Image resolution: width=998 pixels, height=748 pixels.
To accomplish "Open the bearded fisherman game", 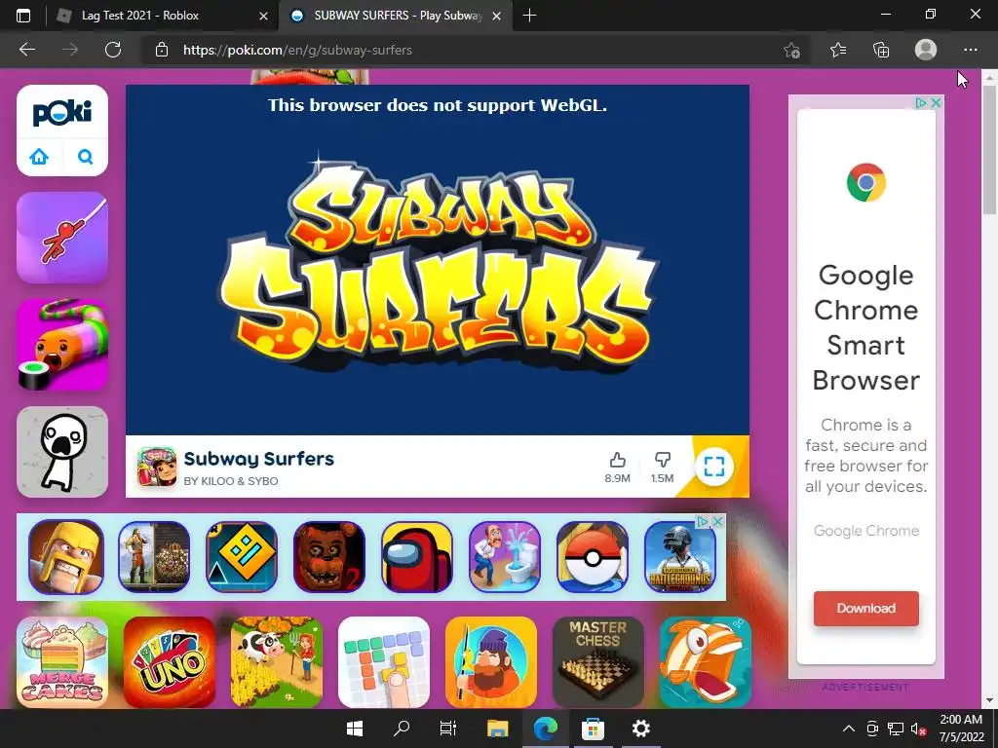I will tap(491, 662).
